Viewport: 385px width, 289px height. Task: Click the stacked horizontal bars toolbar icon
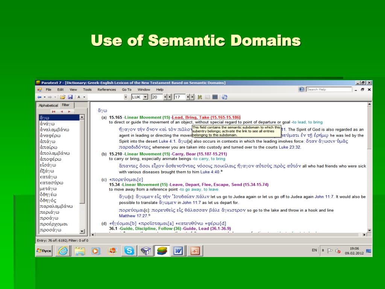(215, 97)
